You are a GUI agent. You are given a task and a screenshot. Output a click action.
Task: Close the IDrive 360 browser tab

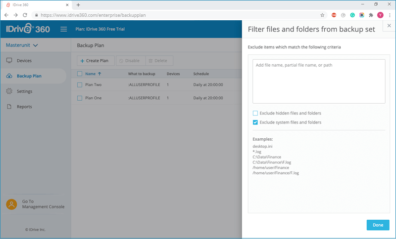click(67, 5)
